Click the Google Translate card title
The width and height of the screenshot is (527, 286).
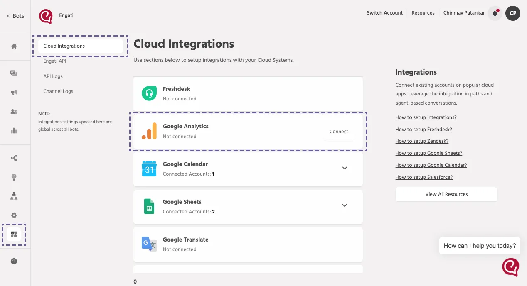[x=186, y=240]
